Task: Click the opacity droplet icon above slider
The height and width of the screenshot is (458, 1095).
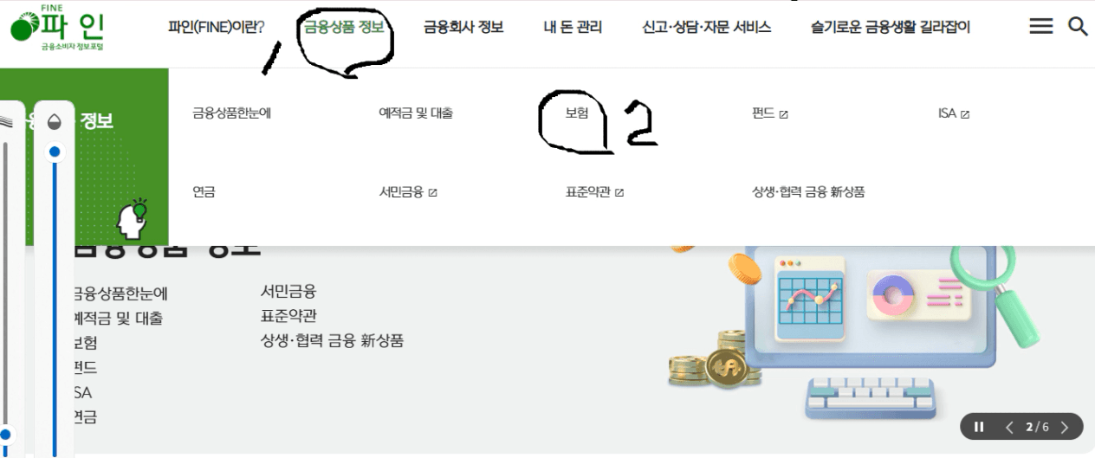Action: 54,121
